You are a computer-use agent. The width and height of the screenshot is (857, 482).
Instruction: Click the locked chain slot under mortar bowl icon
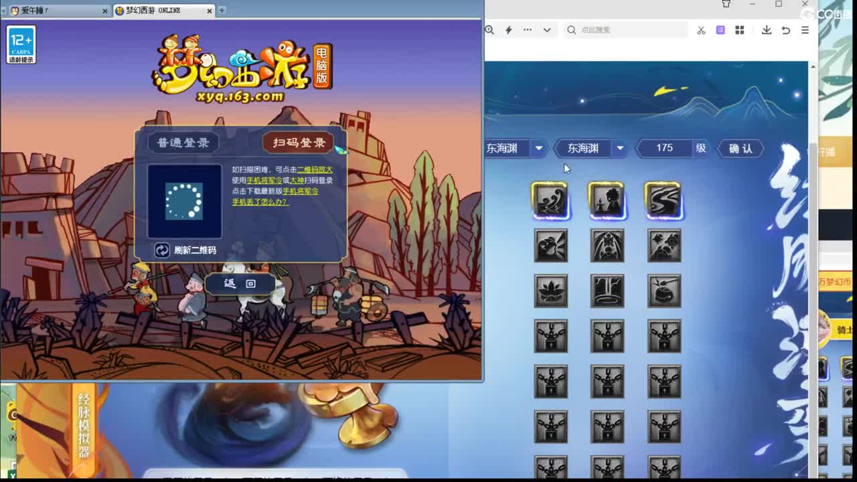664,336
